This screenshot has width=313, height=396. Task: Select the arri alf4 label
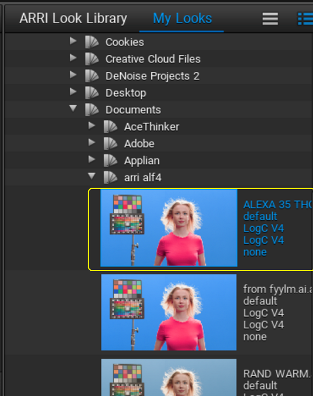click(143, 178)
